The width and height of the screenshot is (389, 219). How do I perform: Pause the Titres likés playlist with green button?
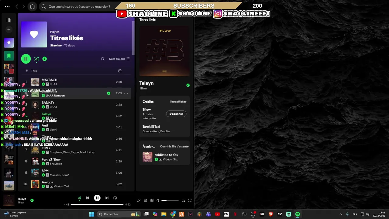click(x=26, y=59)
